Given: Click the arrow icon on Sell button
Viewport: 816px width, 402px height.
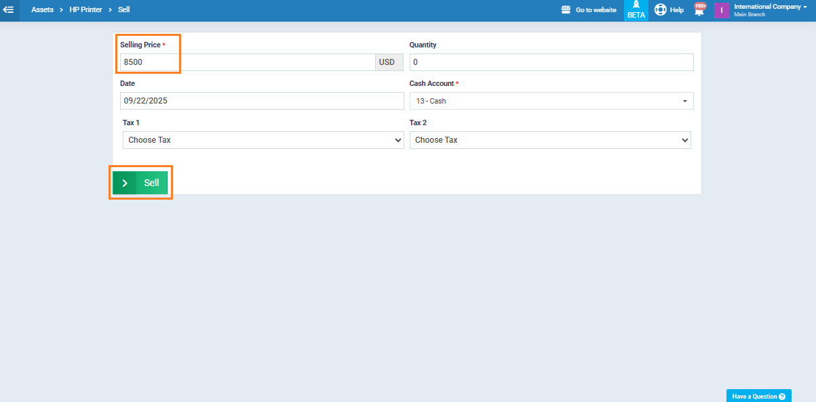Looking at the screenshot, I should tap(125, 183).
